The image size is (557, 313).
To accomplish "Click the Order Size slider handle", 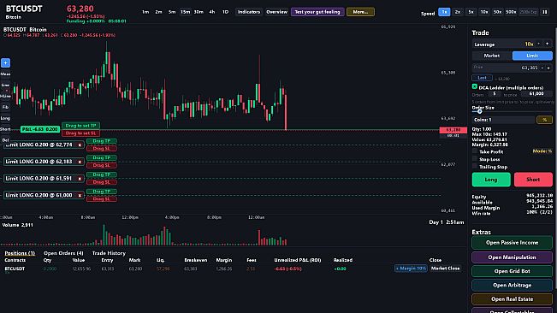I will (x=479, y=111).
